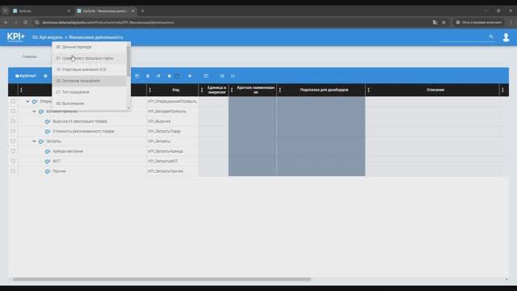
Task: Click the browser reload button
Action: tap(25, 23)
